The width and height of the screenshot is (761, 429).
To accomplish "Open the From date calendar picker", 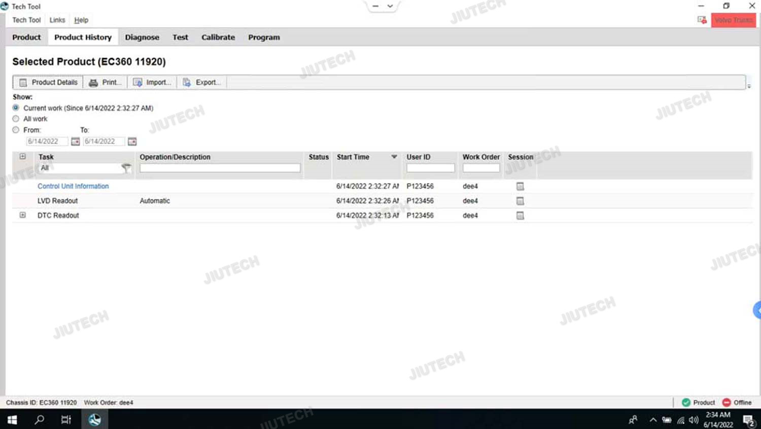I will tap(75, 141).
